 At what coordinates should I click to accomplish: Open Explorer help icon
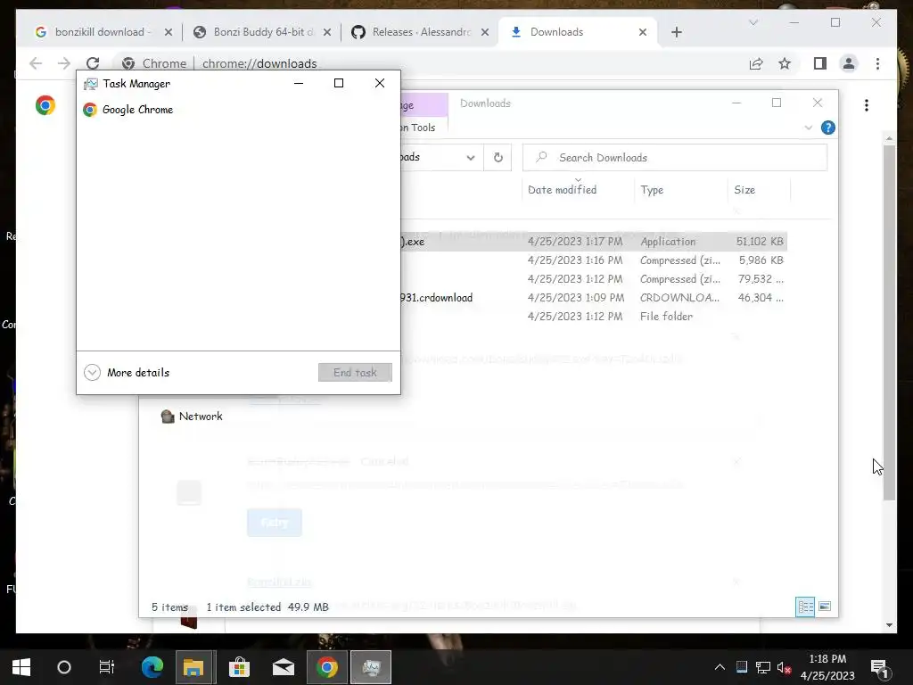[x=827, y=128]
